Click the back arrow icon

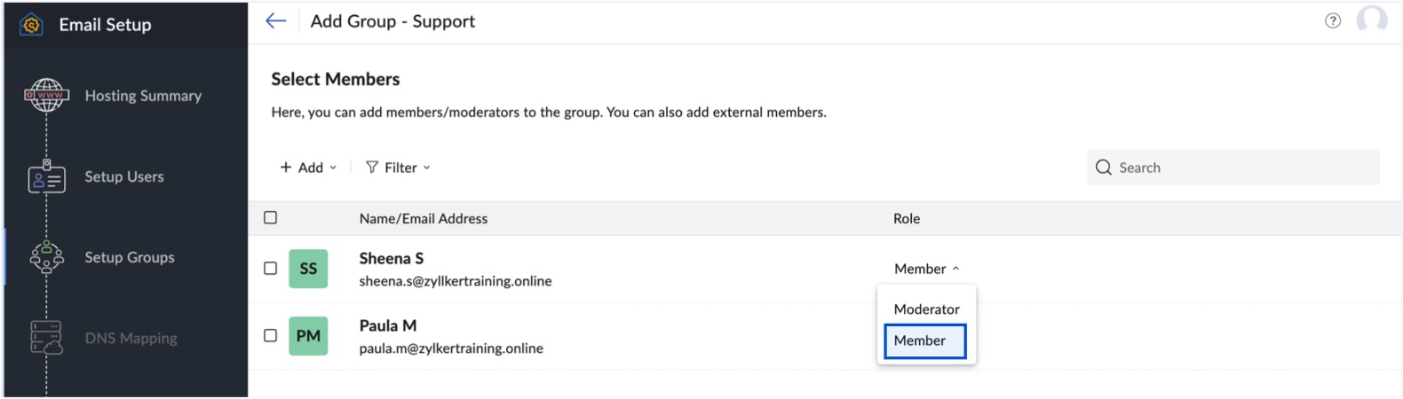(276, 21)
